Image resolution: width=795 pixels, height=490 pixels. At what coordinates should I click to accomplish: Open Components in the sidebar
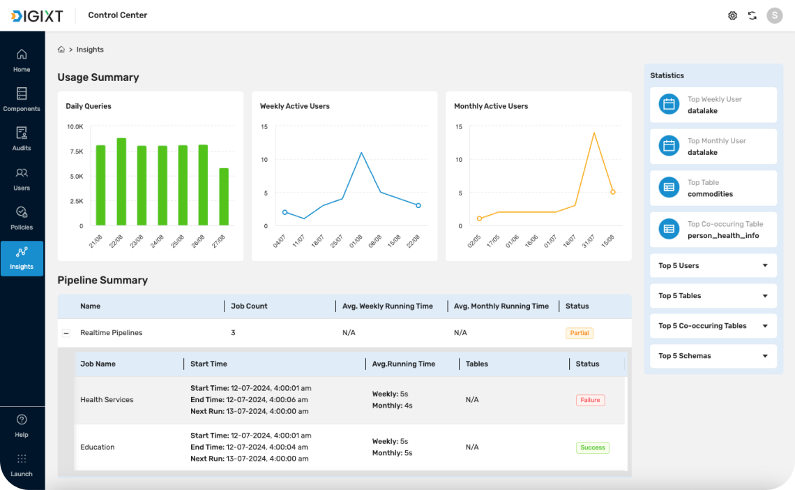tap(22, 100)
